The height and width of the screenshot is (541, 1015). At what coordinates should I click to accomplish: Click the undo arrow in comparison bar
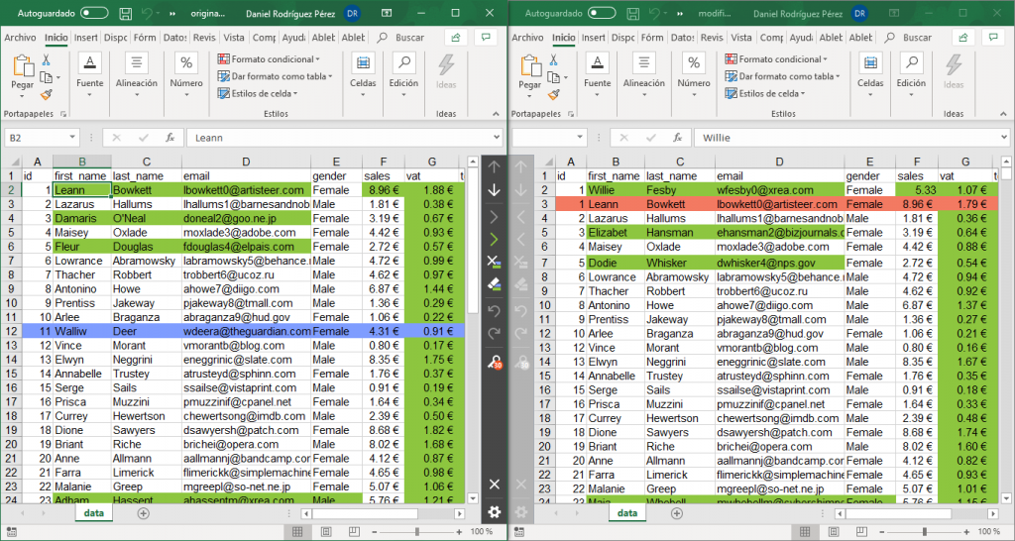[494, 310]
